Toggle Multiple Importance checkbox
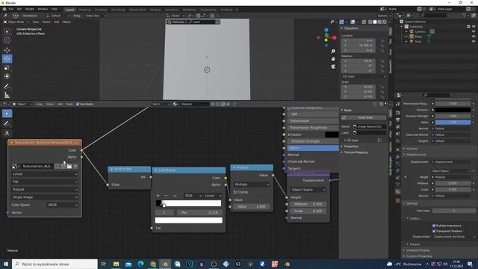 (434, 226)
